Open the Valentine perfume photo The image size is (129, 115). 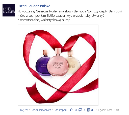(58, 65)
